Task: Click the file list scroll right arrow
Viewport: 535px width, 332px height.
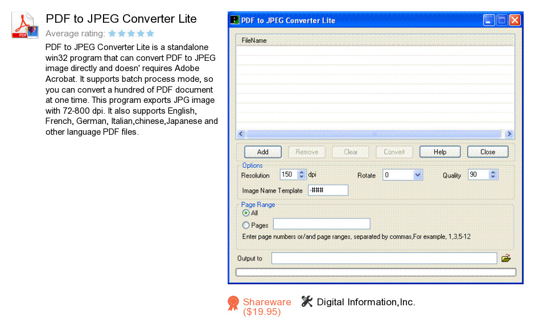Action: click(509, 134)
